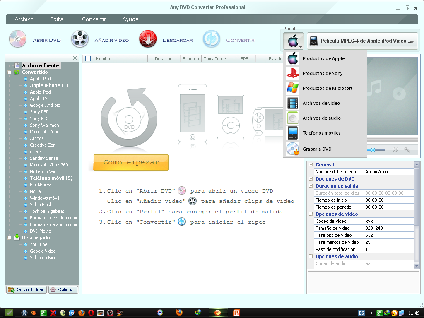Select Teléfono móvil (5) tree item
The width and height of the screenshot is (424, 318).
click(x=51, y=178)
